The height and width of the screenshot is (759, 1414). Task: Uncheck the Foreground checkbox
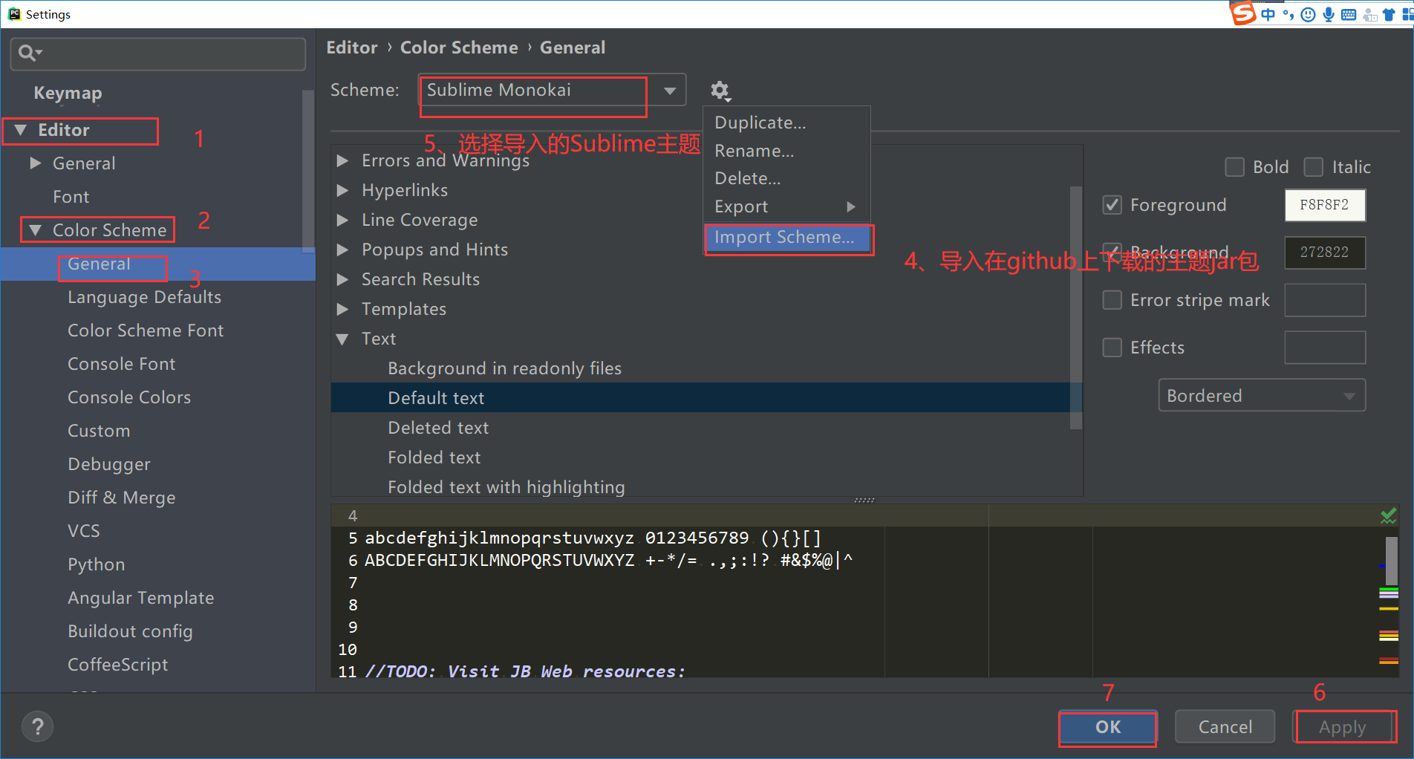pyautogui.click(x=1112, y=205)
